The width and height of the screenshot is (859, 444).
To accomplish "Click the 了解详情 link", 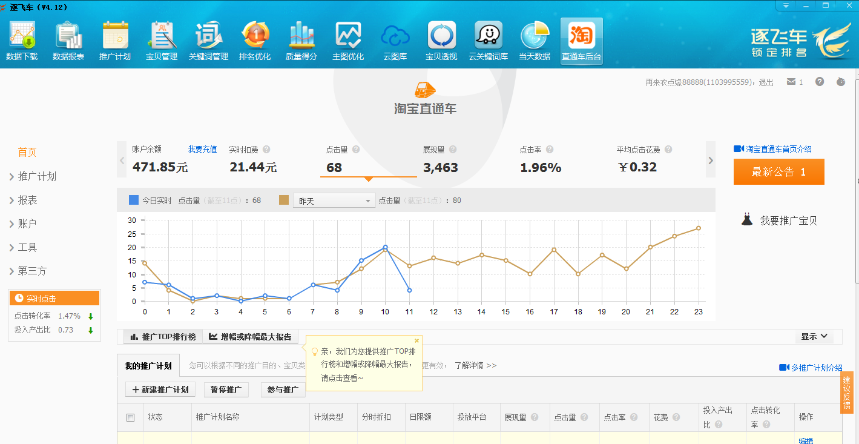I will (x=475, y=365).
